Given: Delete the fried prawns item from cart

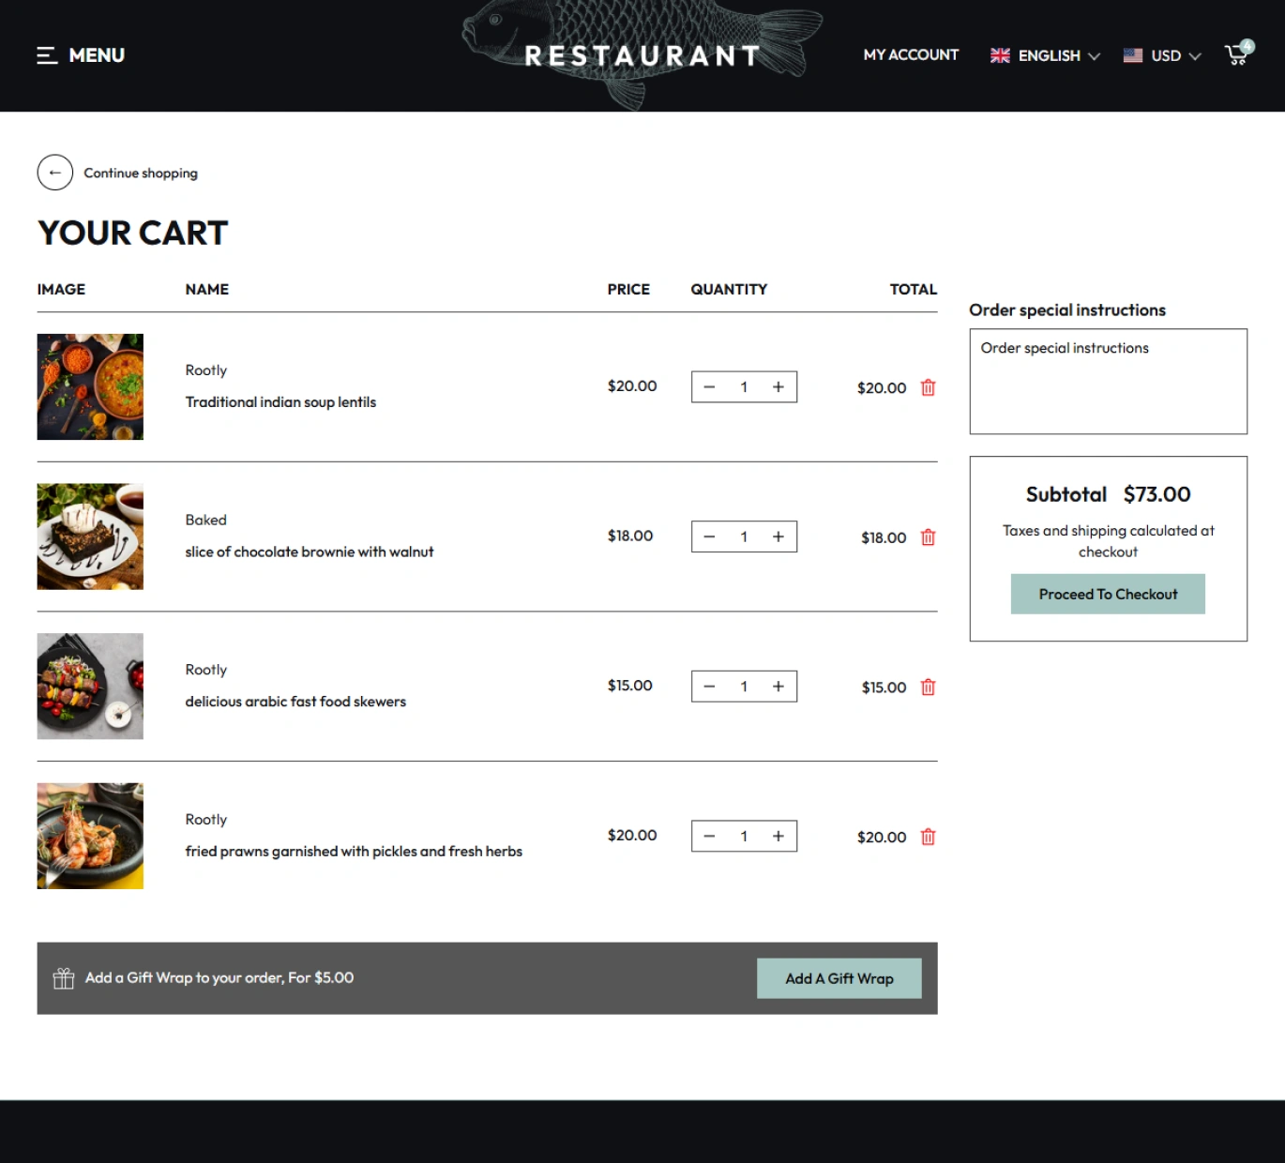Looking at the screenshot, I should coord(928,837).
